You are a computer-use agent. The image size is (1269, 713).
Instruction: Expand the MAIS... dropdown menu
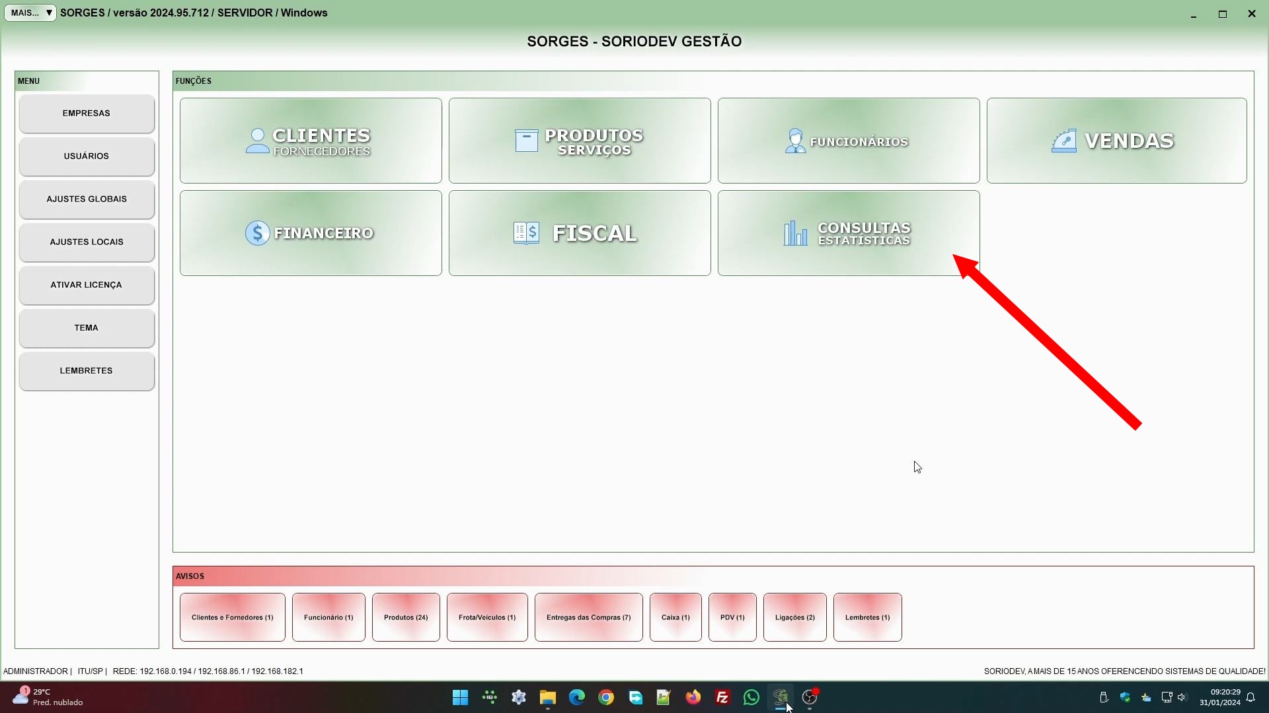[30, 13]
